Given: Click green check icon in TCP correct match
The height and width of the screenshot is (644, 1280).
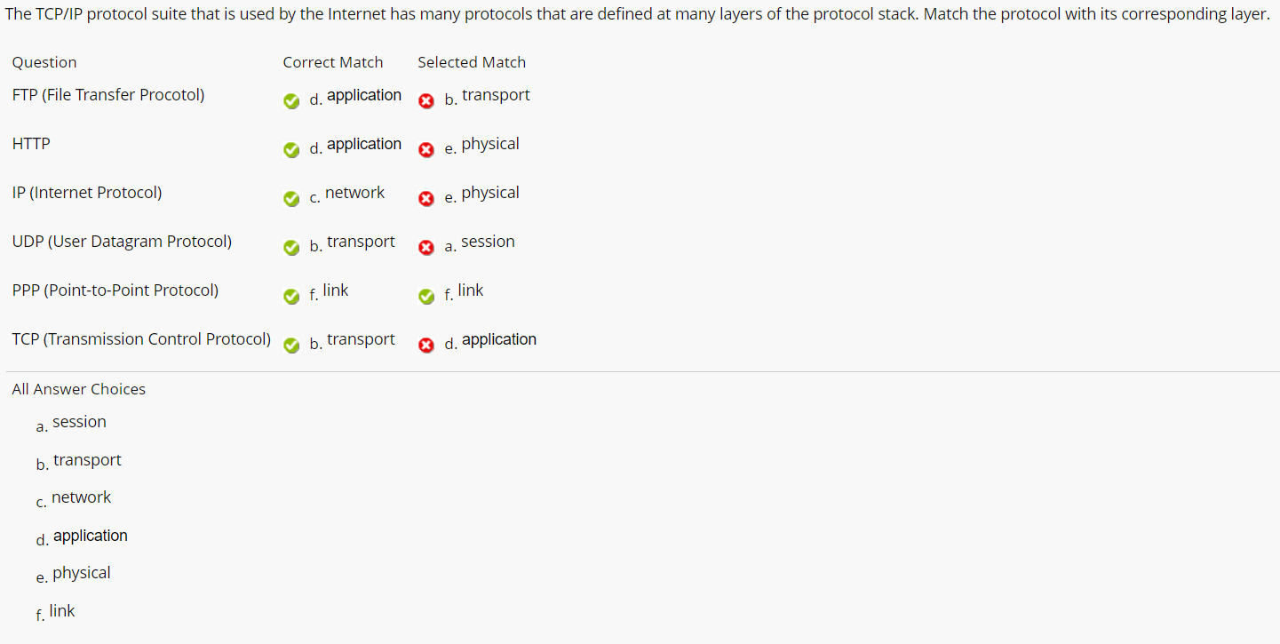Looking at the screenshot, I should point(291,346).
